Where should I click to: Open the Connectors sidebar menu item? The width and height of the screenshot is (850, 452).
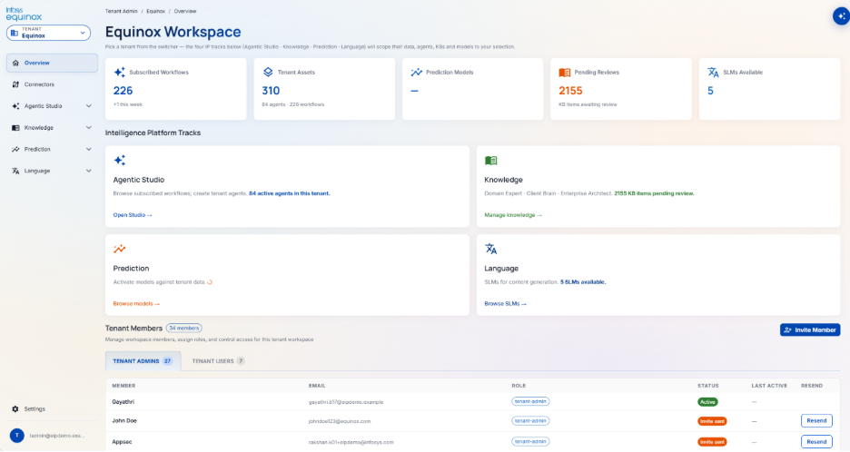point(52,84)
